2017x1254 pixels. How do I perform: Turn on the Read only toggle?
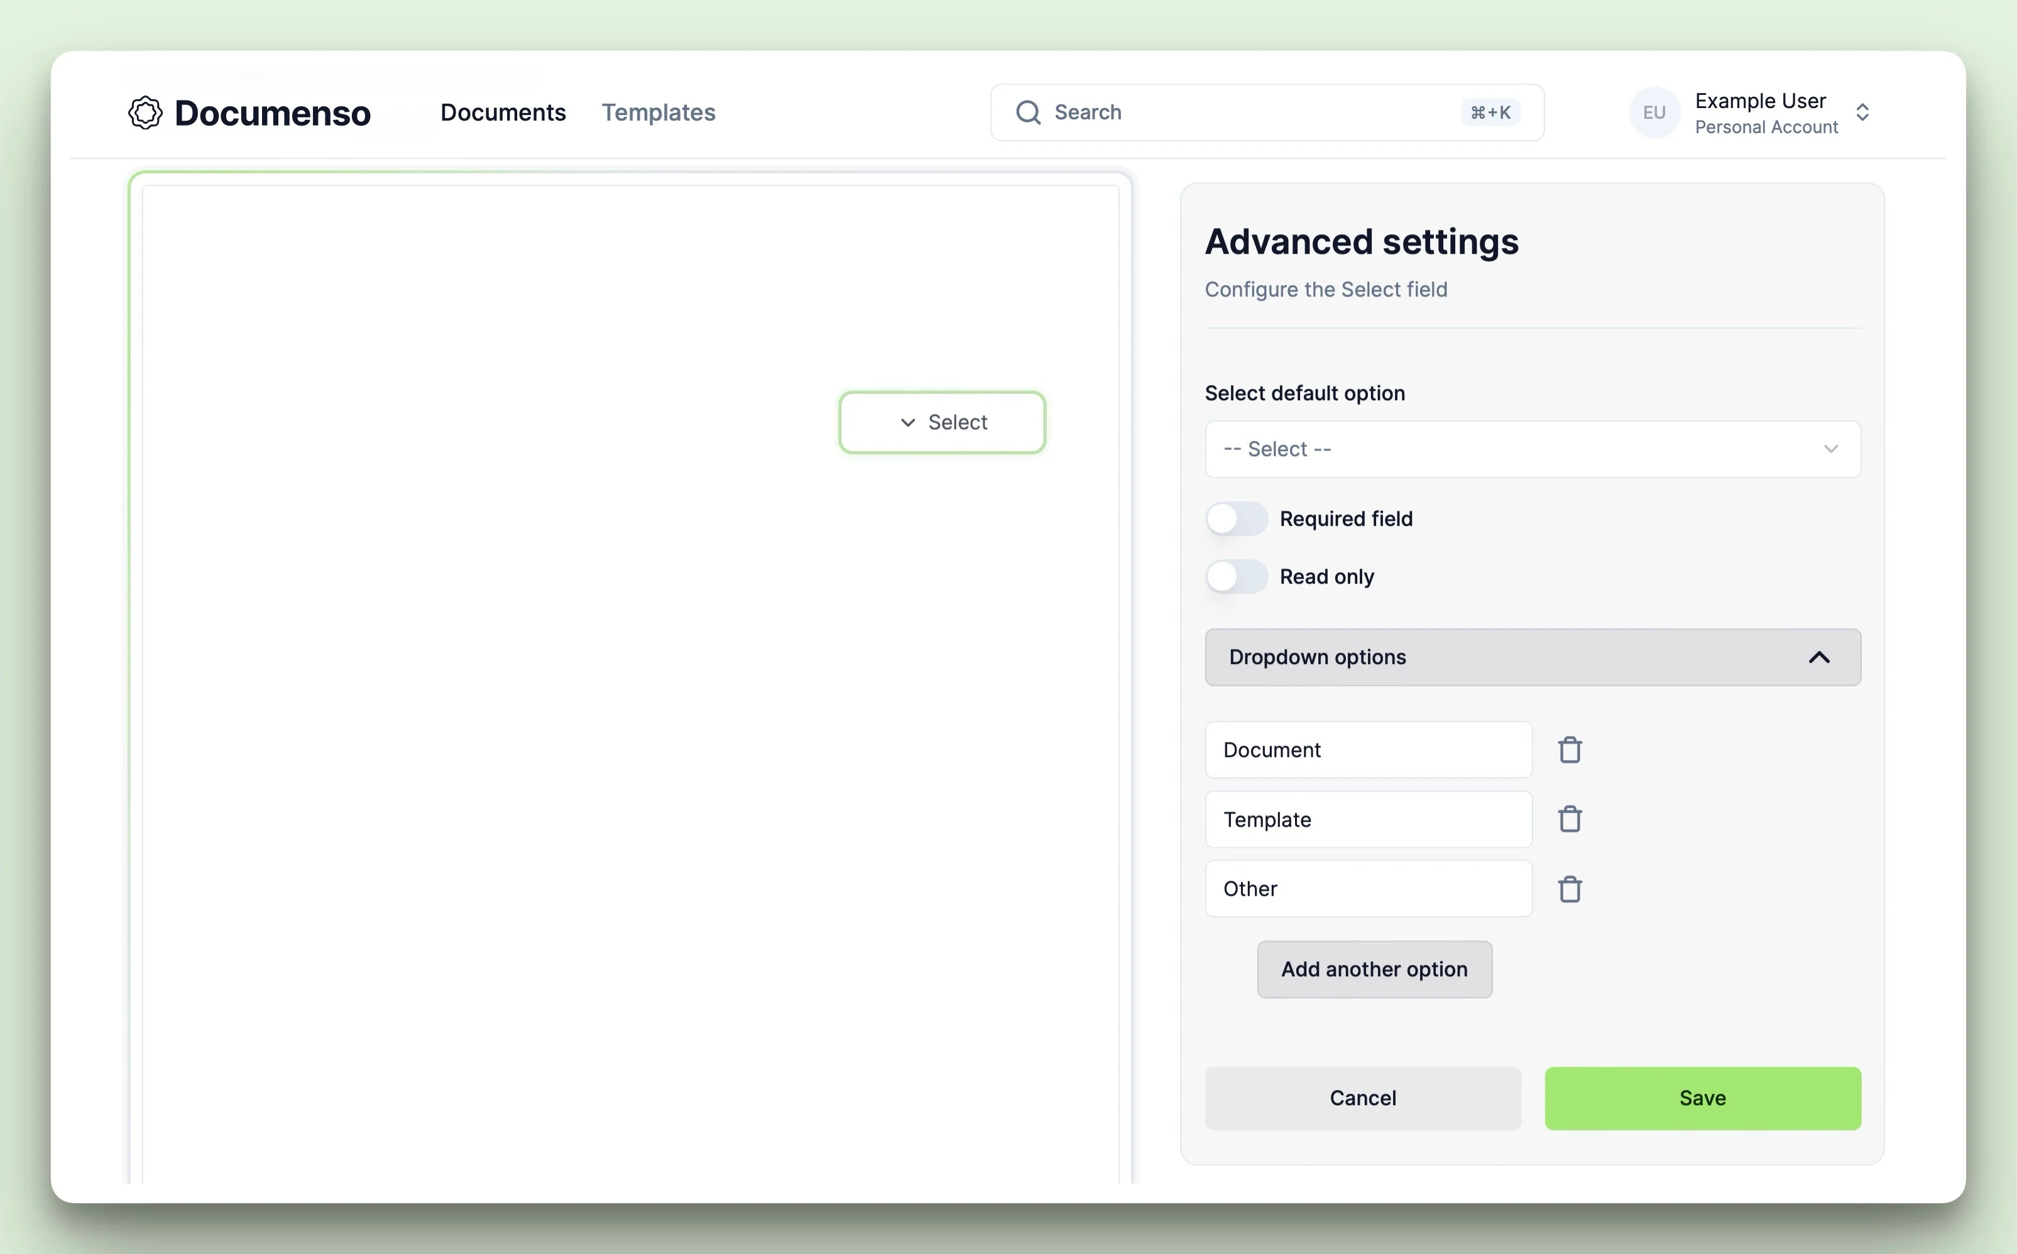1236,576
